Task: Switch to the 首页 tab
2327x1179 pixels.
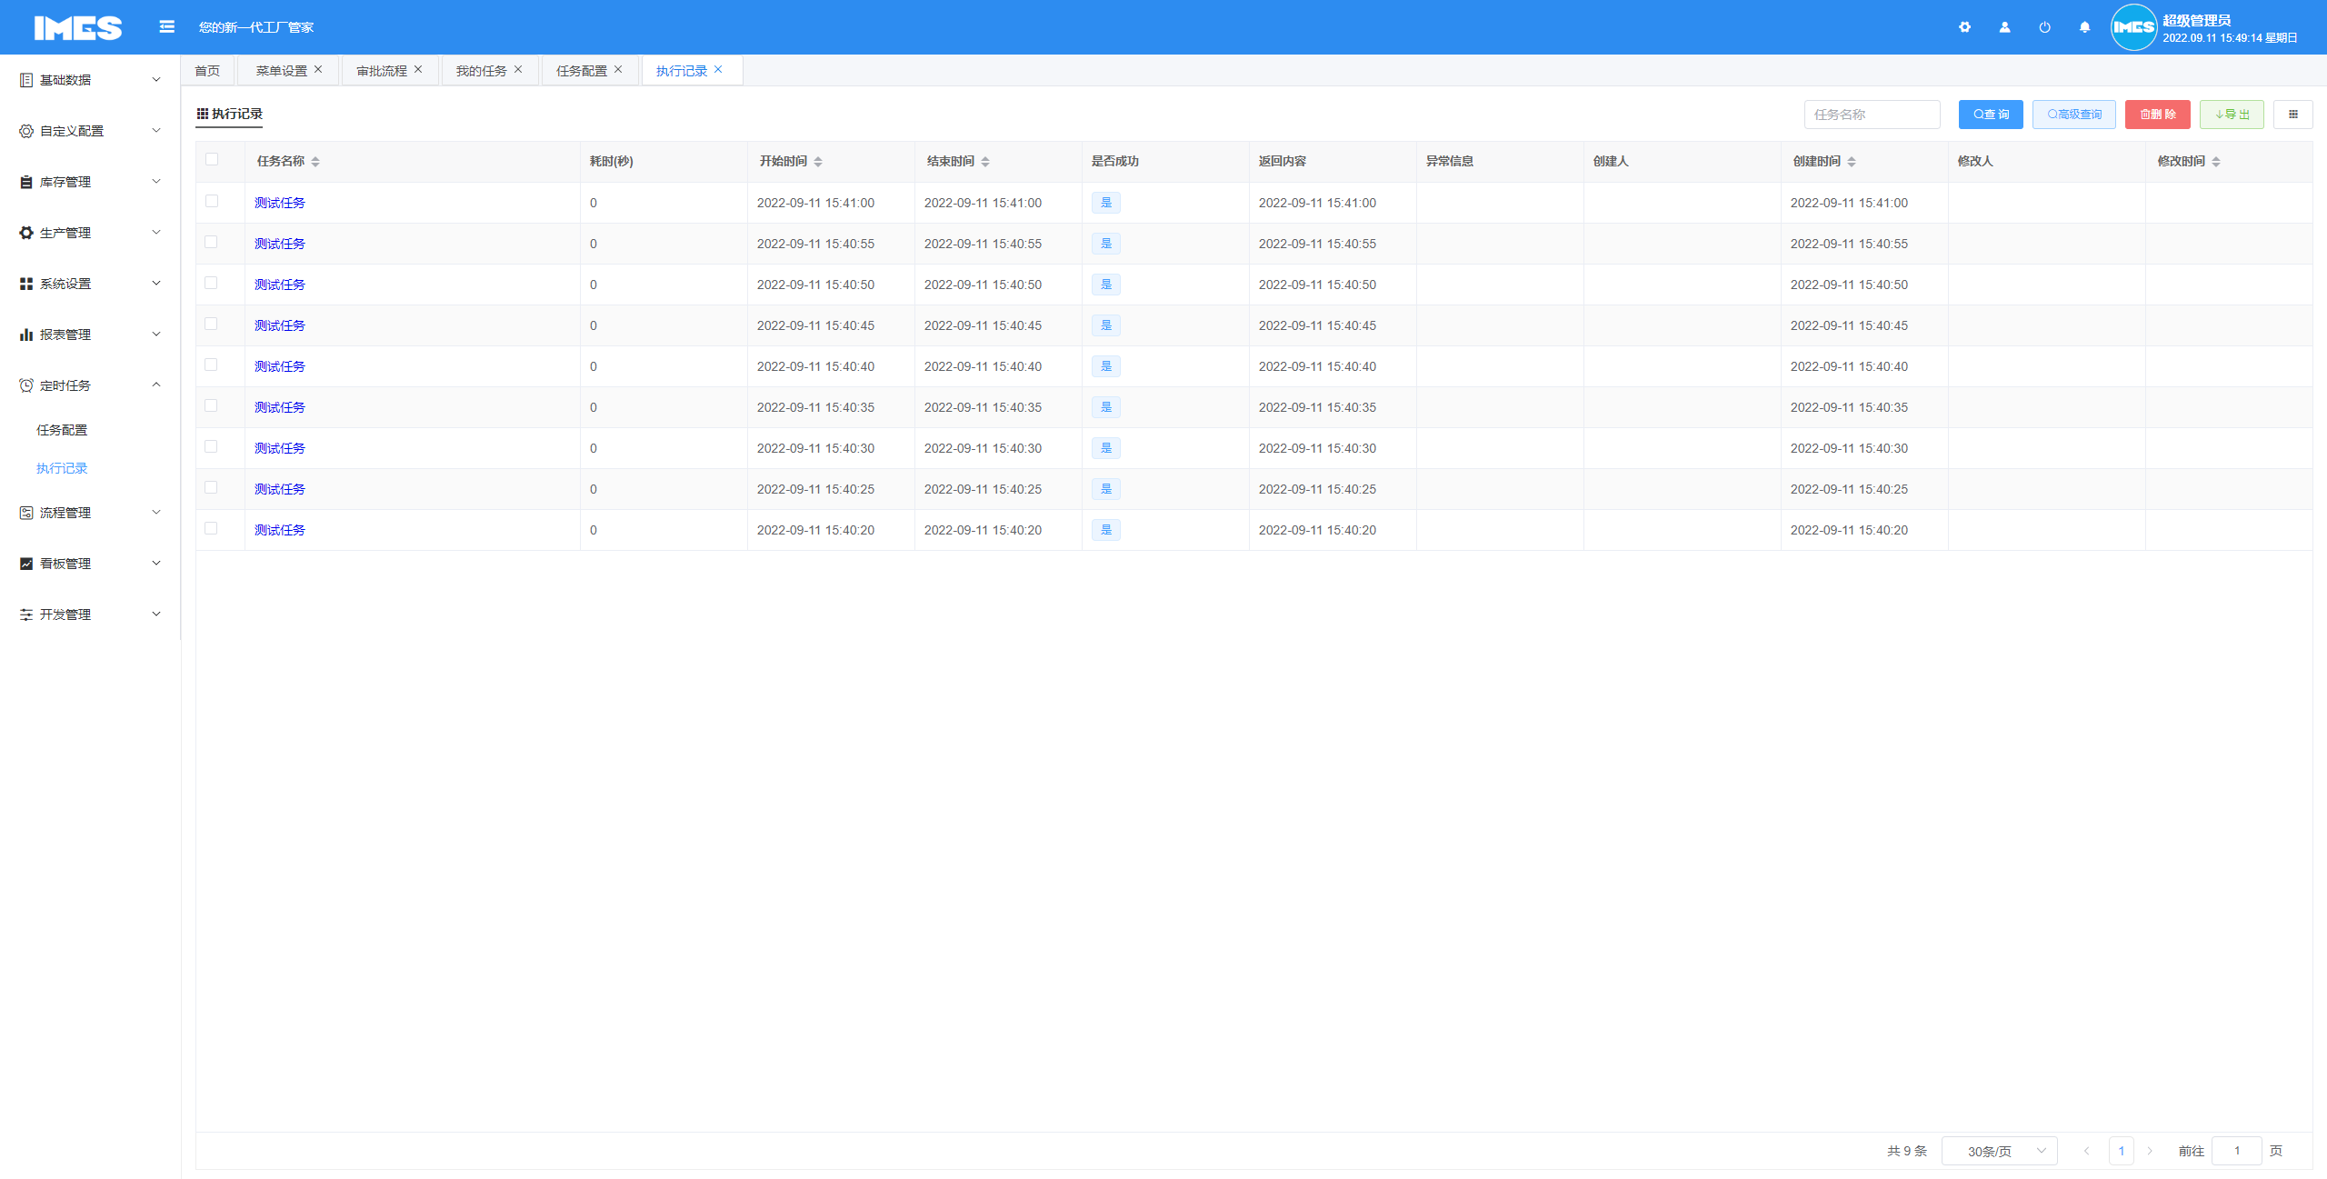Action: tap(207, 71)
